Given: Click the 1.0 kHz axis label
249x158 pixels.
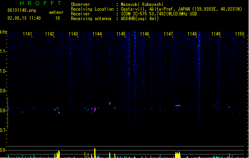Looking at the screenshot, I should coord(3,71).
